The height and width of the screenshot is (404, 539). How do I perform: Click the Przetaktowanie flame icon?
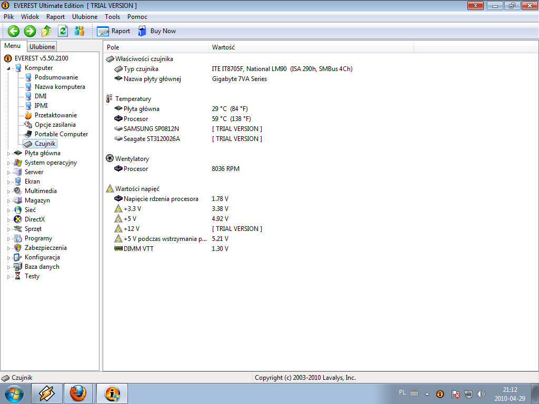[x=28, y=115]
